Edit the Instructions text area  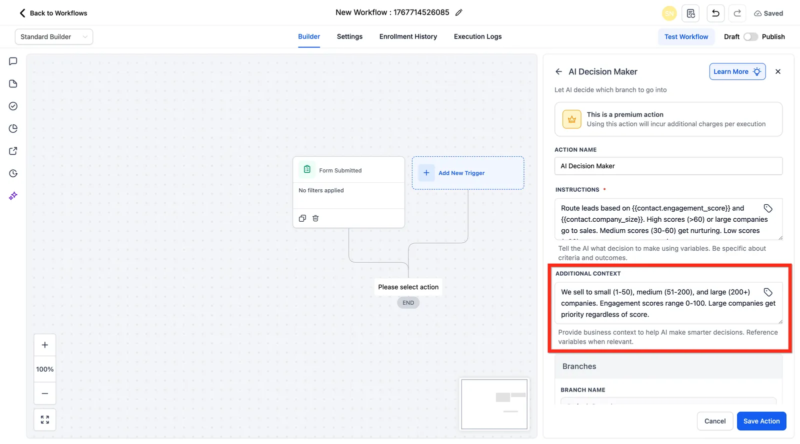pyautogui.click(x=668, y=219)
